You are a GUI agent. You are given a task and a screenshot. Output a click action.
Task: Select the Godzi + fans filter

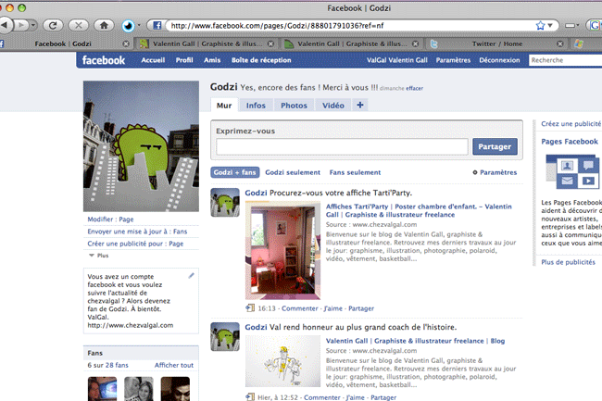click(x=234, y=172)
